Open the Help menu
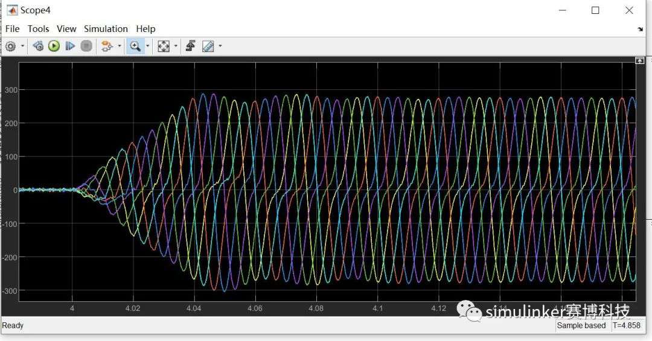The image size is (652, 341). tap(145, 29)
